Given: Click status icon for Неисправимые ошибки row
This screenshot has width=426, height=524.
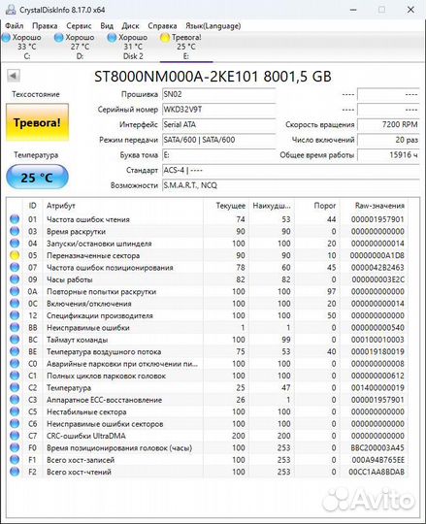Looking at the screenshot, I should coord(15,328).
